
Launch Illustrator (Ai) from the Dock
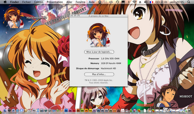click(x=86, y=110)
